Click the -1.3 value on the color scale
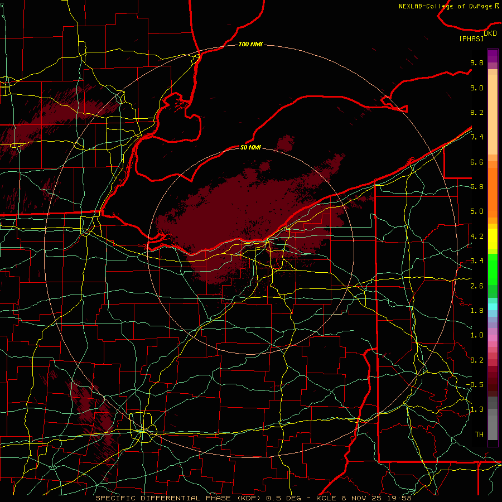 click(x=475, y=409)
